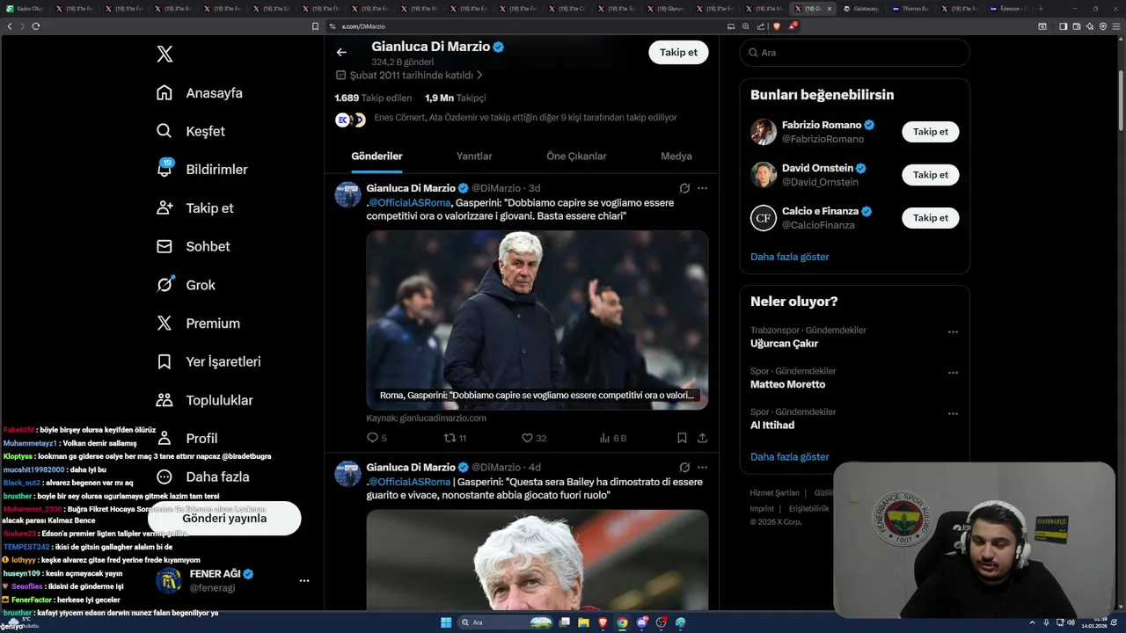
Task: Bookmark the Gasperini Dobbiamo post
Action: pyautogui.click(x=682, y=438)
